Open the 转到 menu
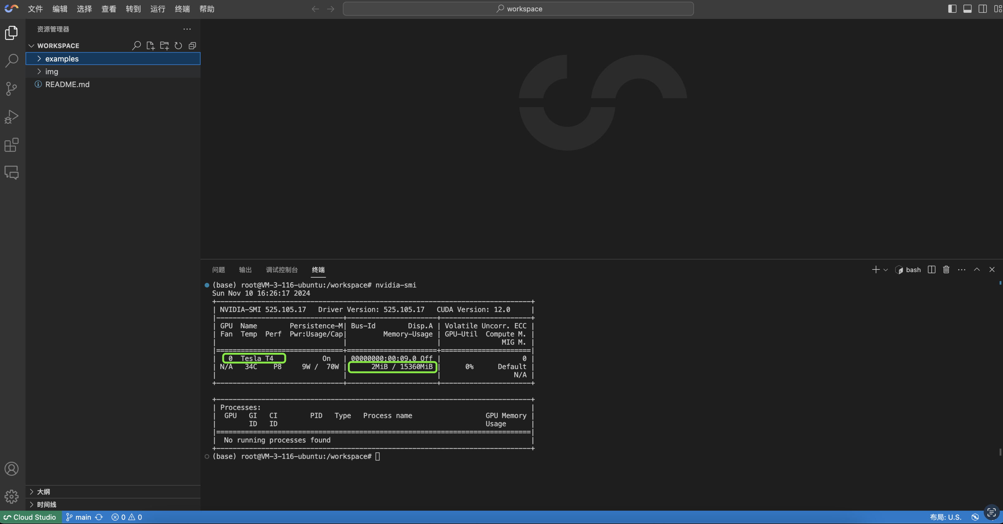The width and height of the screenshot is (1003, 524). (134, 9)
